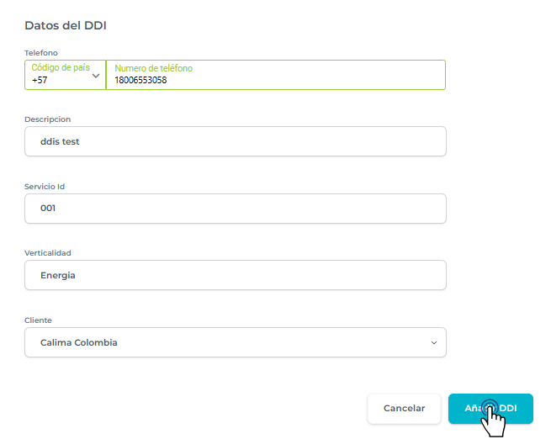Viewport: 551px width, 439px height.
Task: Click the Añadir DDI button
Action: coord(490,408)
